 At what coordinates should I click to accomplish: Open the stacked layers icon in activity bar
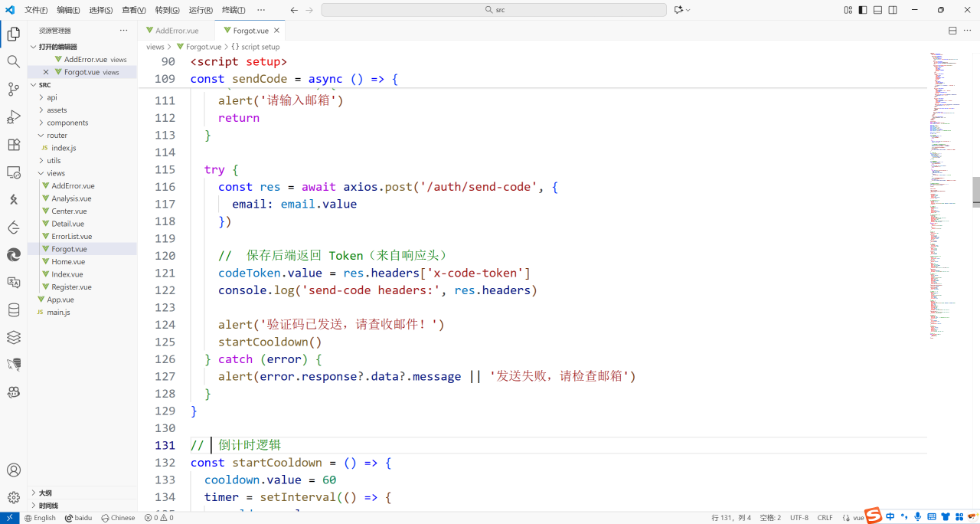[x=13, y=337]
